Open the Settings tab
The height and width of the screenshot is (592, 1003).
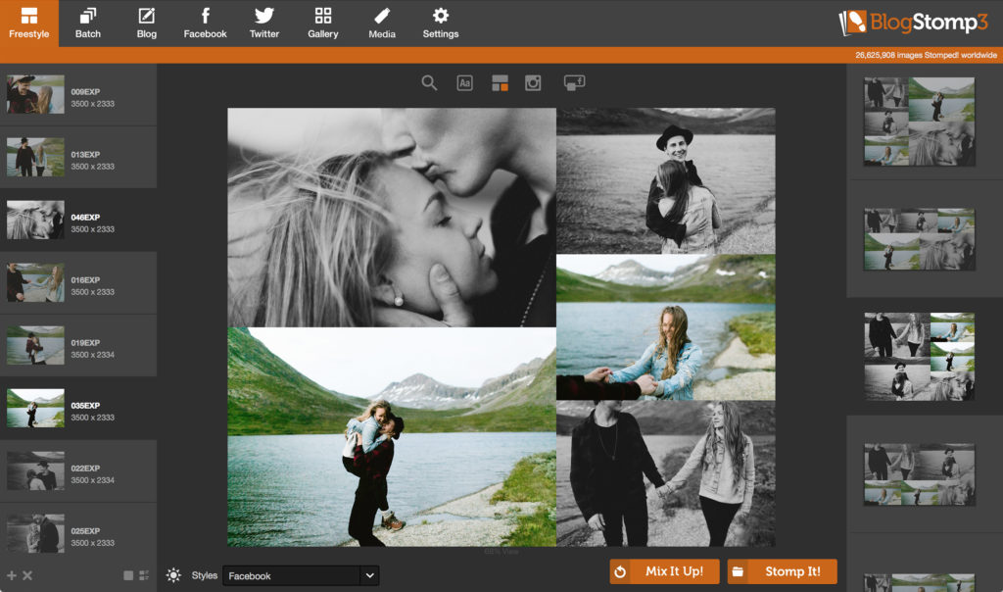pyautogui.click(x=440, y=23)
